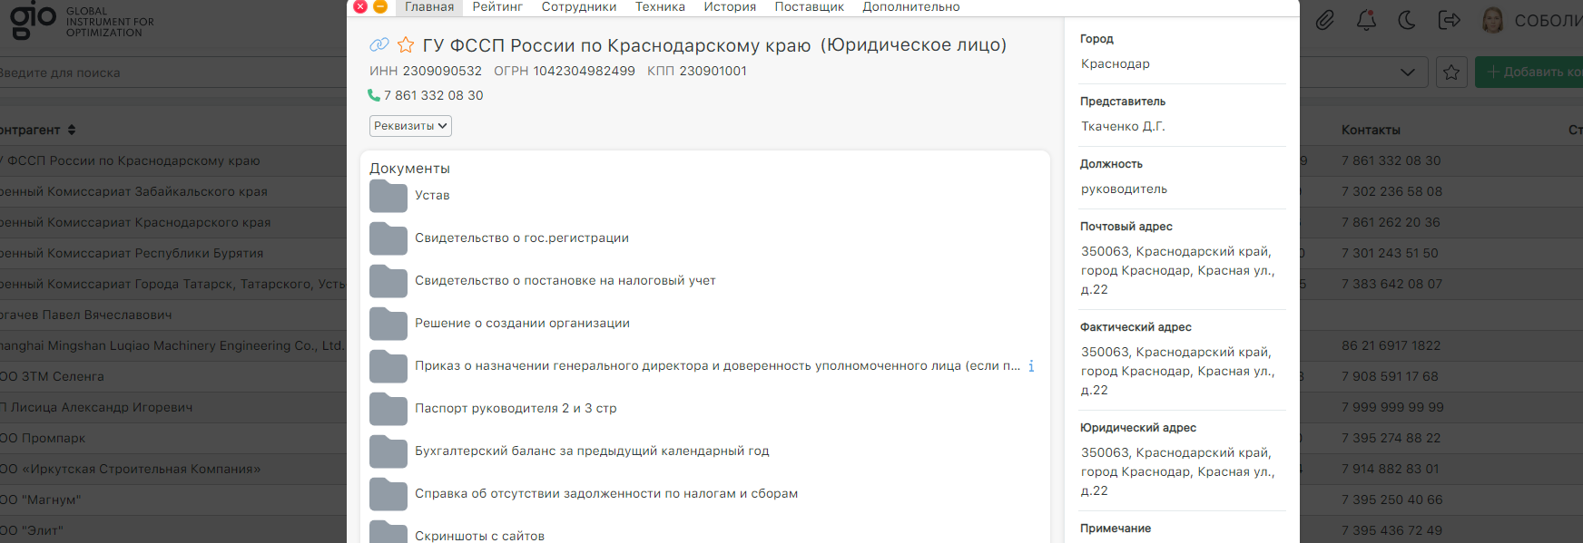The height and width of the screenshot is (543, 1583).
Task: Open the Поставщик tab
Action: tap(809, 7)
